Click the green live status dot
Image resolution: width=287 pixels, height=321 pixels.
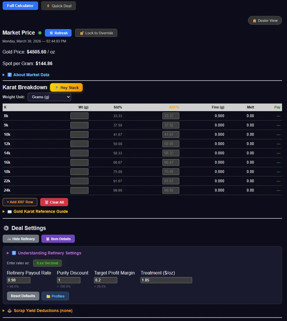pyautogui.click(x=40, y=33)
